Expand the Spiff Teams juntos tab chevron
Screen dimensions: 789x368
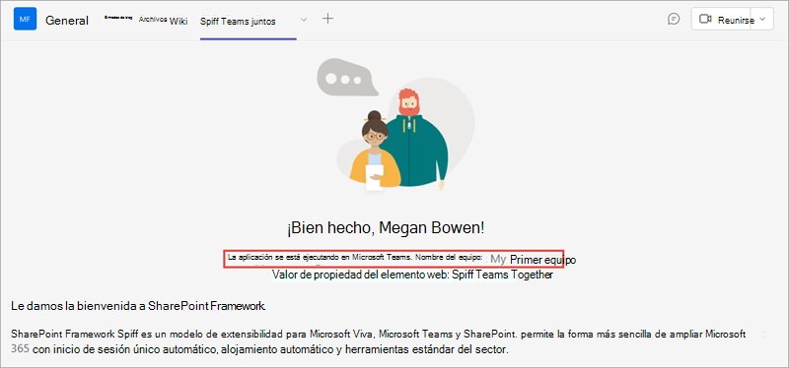[x=304, y=20]
